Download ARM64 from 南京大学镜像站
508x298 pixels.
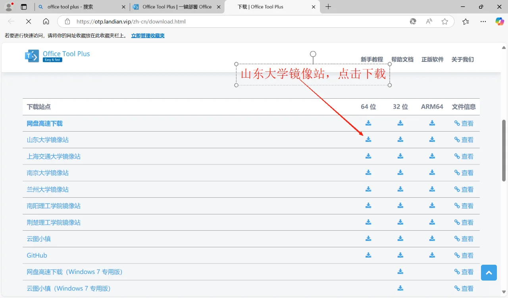tap(432, 172)
